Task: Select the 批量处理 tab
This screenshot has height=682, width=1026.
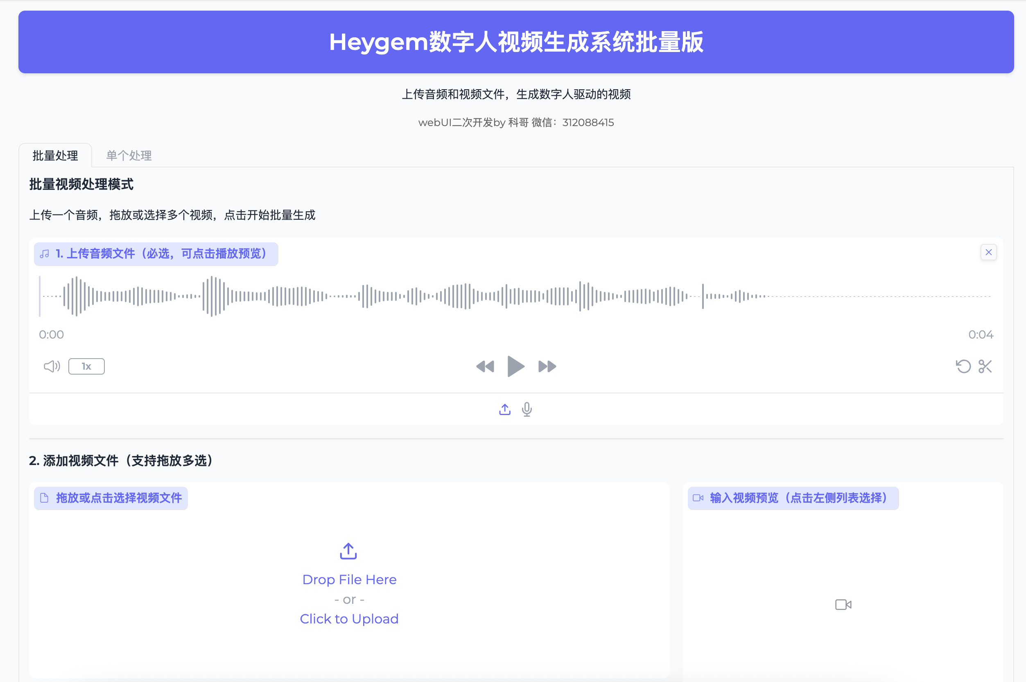Action: point(55,156)
